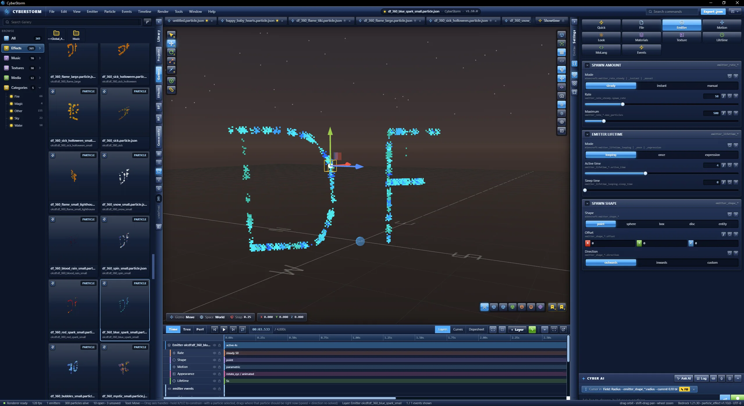This screenshot has height=406, width=744.
Task: Click the Export .json button
Action: (x=713, y=12)
